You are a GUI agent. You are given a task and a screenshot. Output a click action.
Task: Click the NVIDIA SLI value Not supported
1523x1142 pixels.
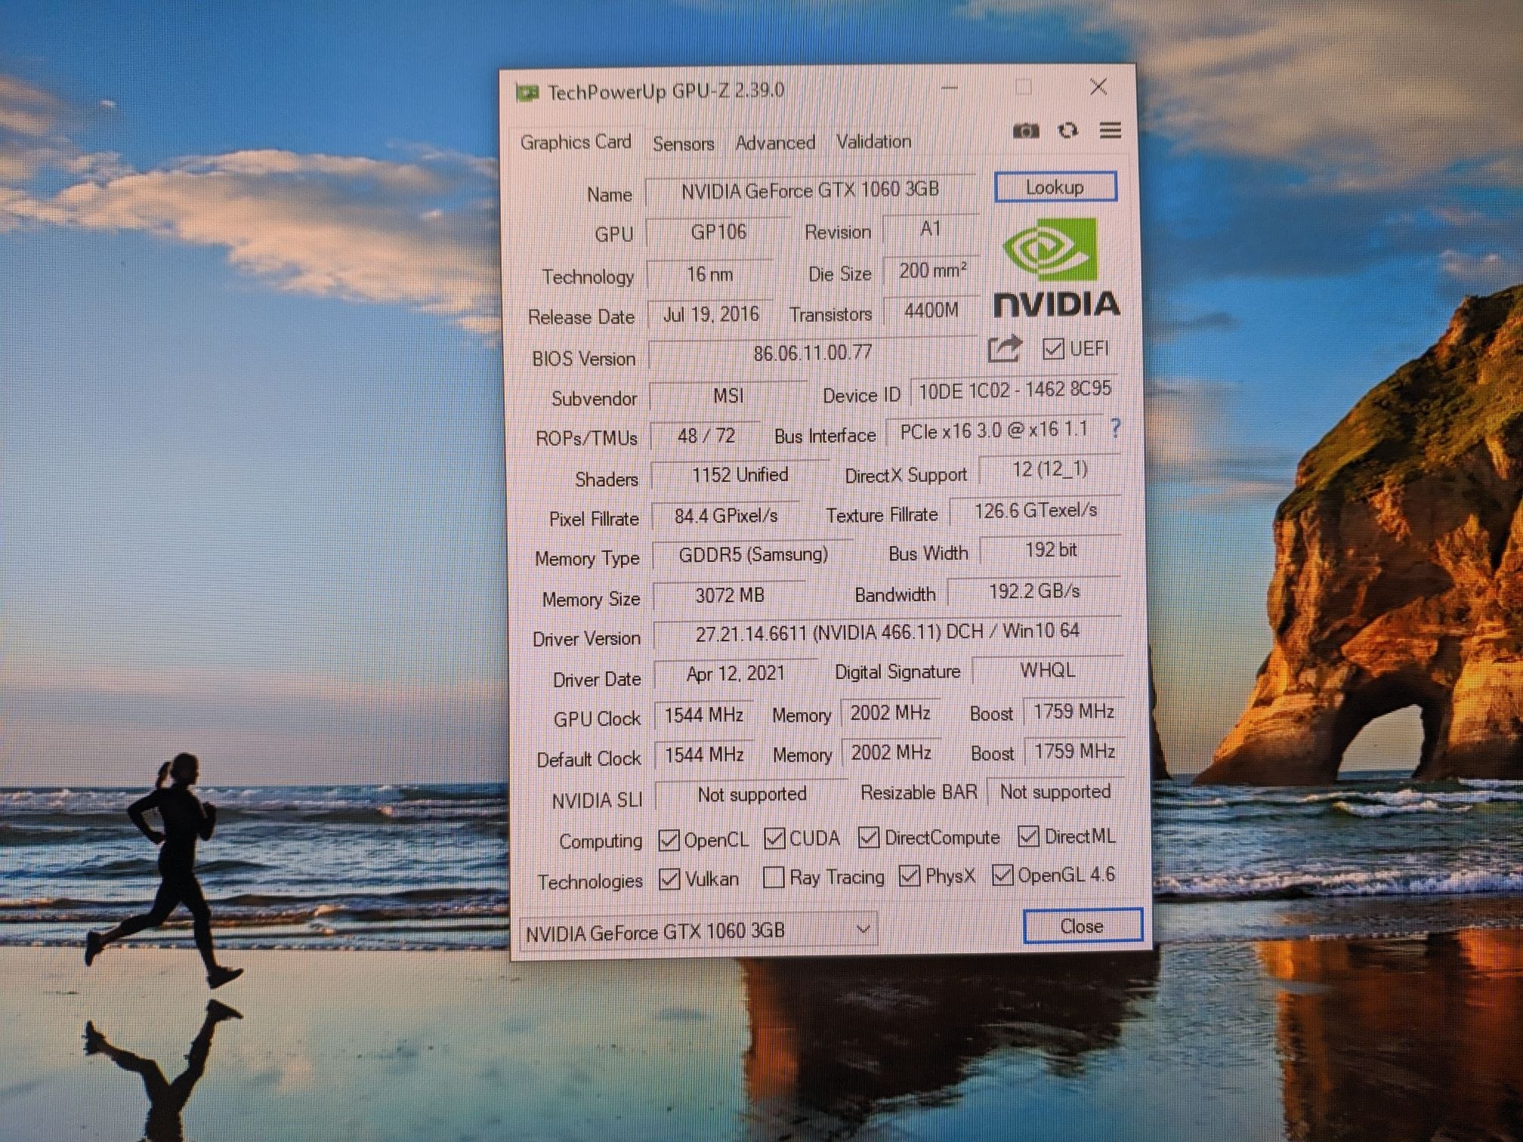751,795
